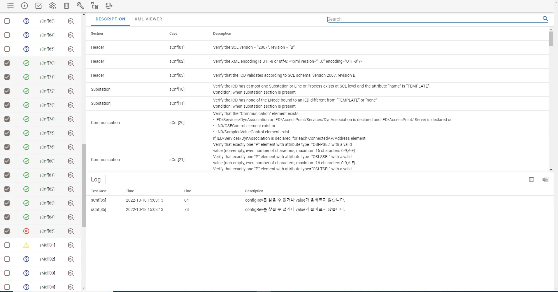Check the sCnf[63] checkbox

point(7,21)
